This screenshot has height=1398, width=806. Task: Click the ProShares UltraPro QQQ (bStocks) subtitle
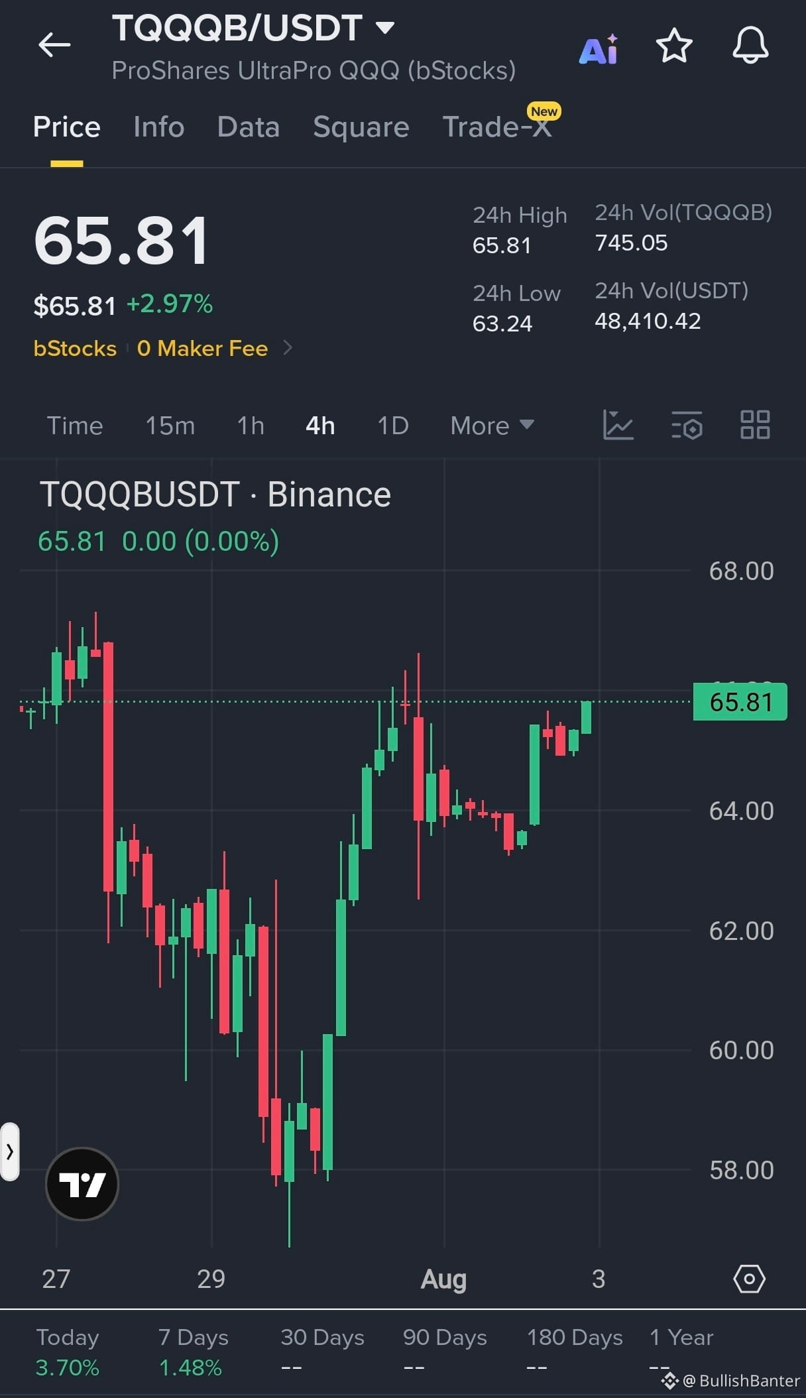(x=314, y=70)
